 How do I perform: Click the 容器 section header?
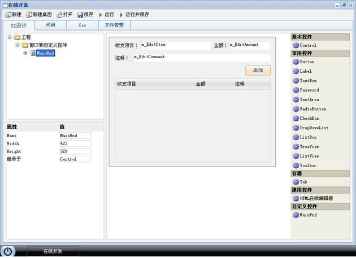320,173
